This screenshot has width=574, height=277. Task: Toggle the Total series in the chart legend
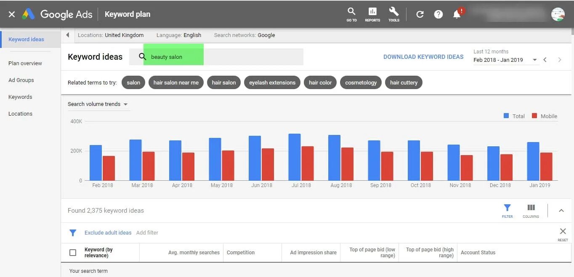(514, 116)
